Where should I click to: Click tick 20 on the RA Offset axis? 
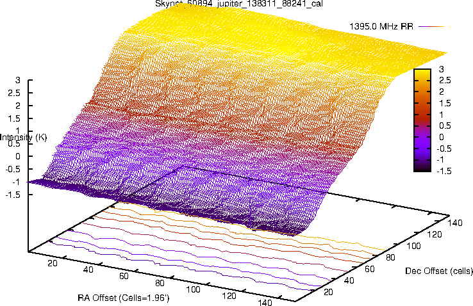53,263
